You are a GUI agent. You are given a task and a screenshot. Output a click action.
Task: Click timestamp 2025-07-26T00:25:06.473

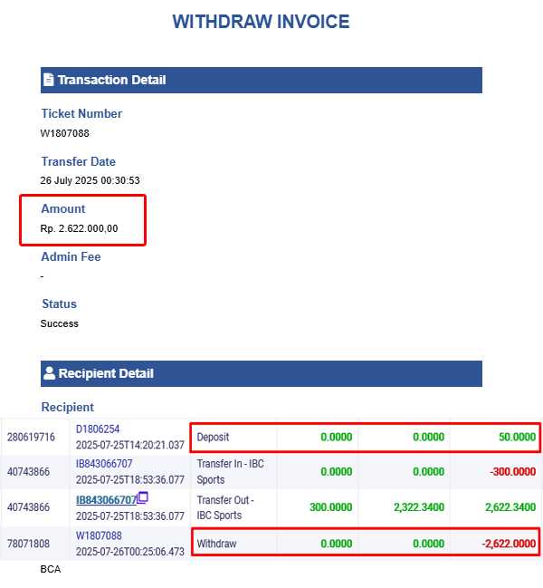click(130, 552)
